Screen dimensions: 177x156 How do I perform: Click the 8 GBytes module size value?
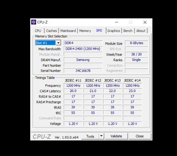[x=136, y=43]
